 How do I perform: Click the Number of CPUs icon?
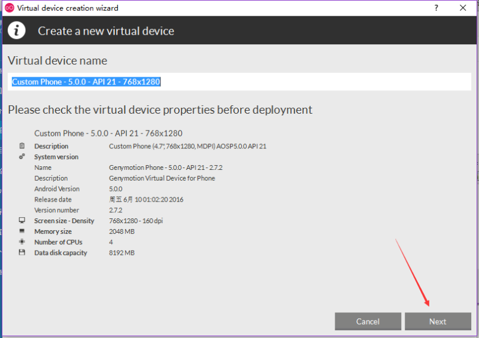(x=22, y=242)
